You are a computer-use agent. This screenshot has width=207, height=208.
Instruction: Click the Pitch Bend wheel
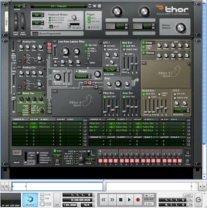click(x=16, y=22)
